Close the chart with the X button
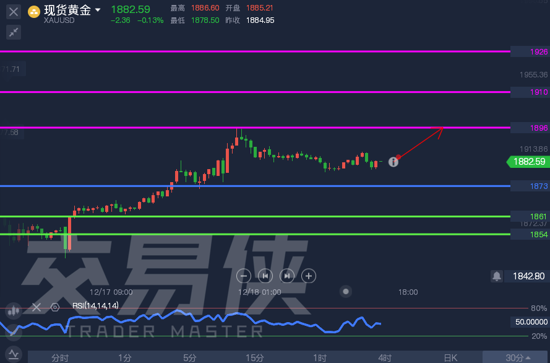This screenshot has width=550, height=363. 14,12
